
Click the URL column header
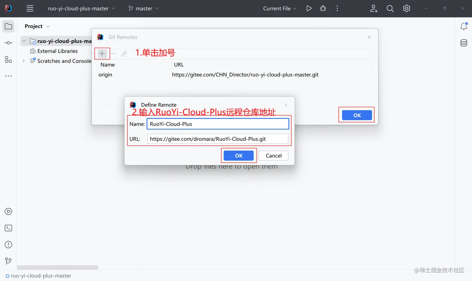[179, 65]
